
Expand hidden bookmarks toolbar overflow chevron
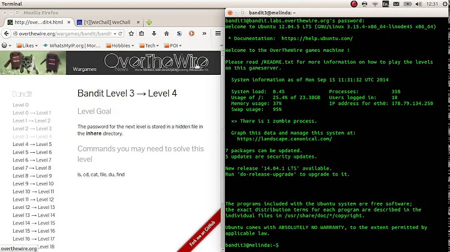tap(221, 46)
